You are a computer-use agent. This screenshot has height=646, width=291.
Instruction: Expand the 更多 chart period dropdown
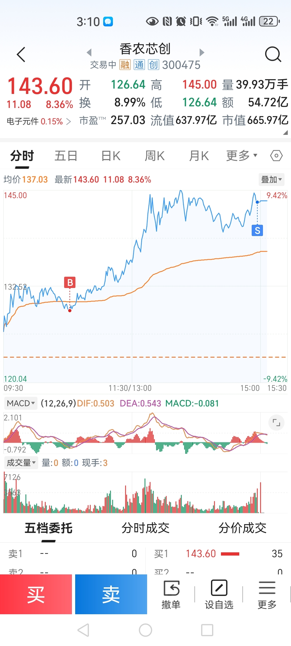tap(241, 156)
